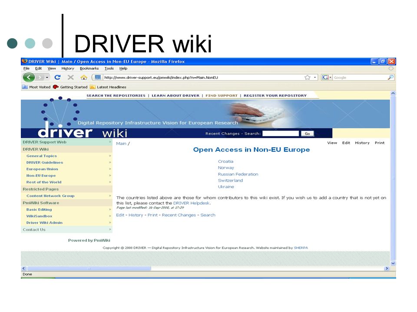This screenshot has width=417, height=312.
Task: Reload the page with the Reload icon
Action: click(57, 77)
